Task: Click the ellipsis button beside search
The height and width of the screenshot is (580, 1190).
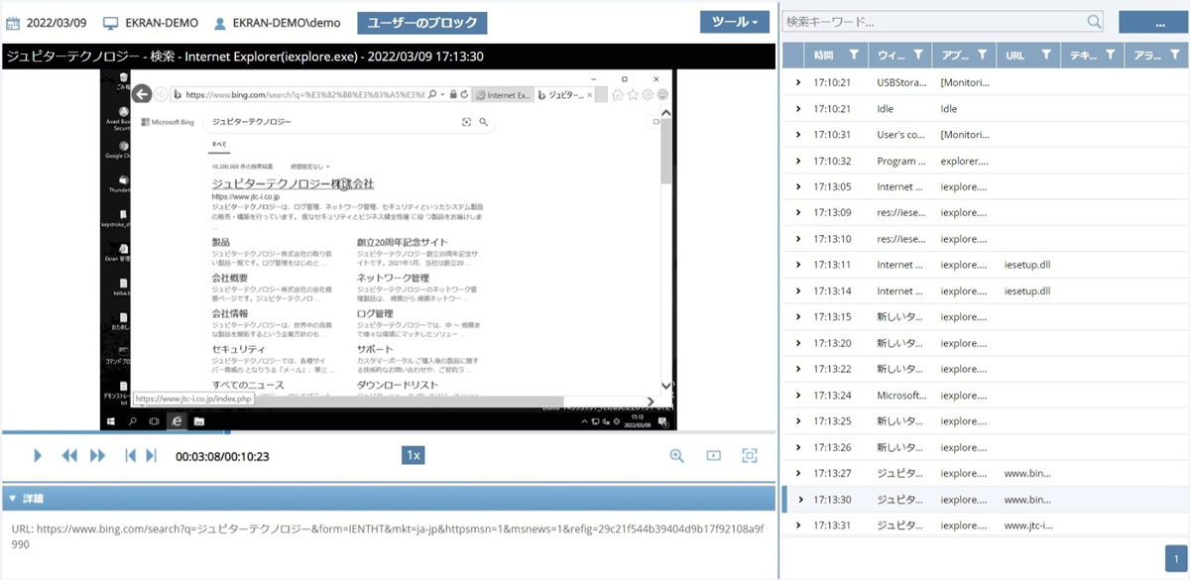Action: 1154,22
